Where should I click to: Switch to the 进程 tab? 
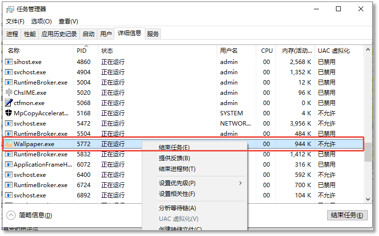(12, 34)
